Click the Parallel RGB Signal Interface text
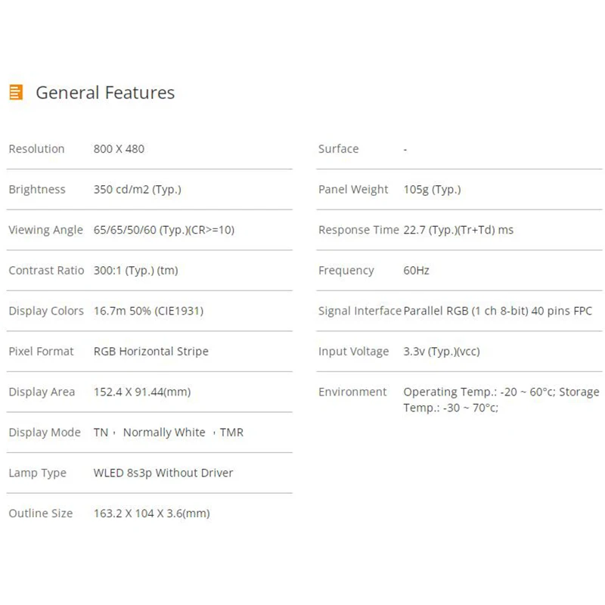The height and width of the screenshot is (605, 605). coord(498,311)
